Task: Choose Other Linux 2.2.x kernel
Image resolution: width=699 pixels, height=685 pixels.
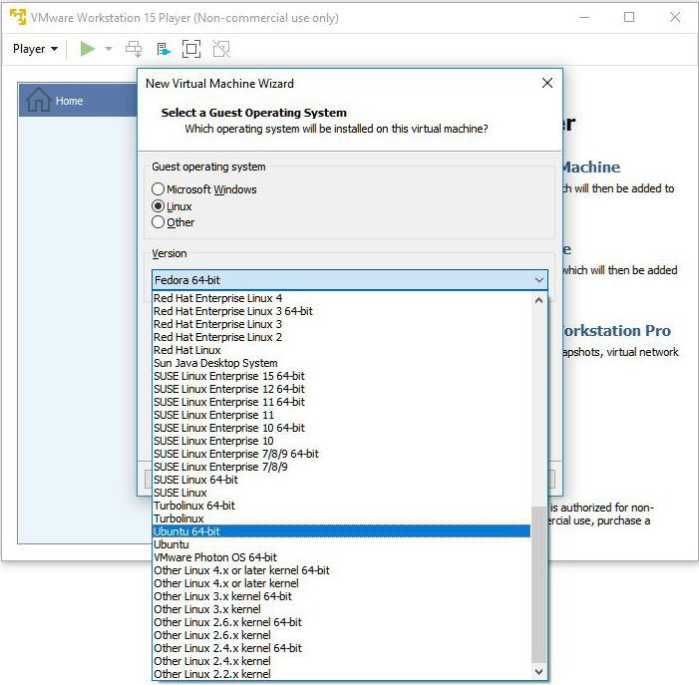Action: pyautogui.click(x=341, y=674)
